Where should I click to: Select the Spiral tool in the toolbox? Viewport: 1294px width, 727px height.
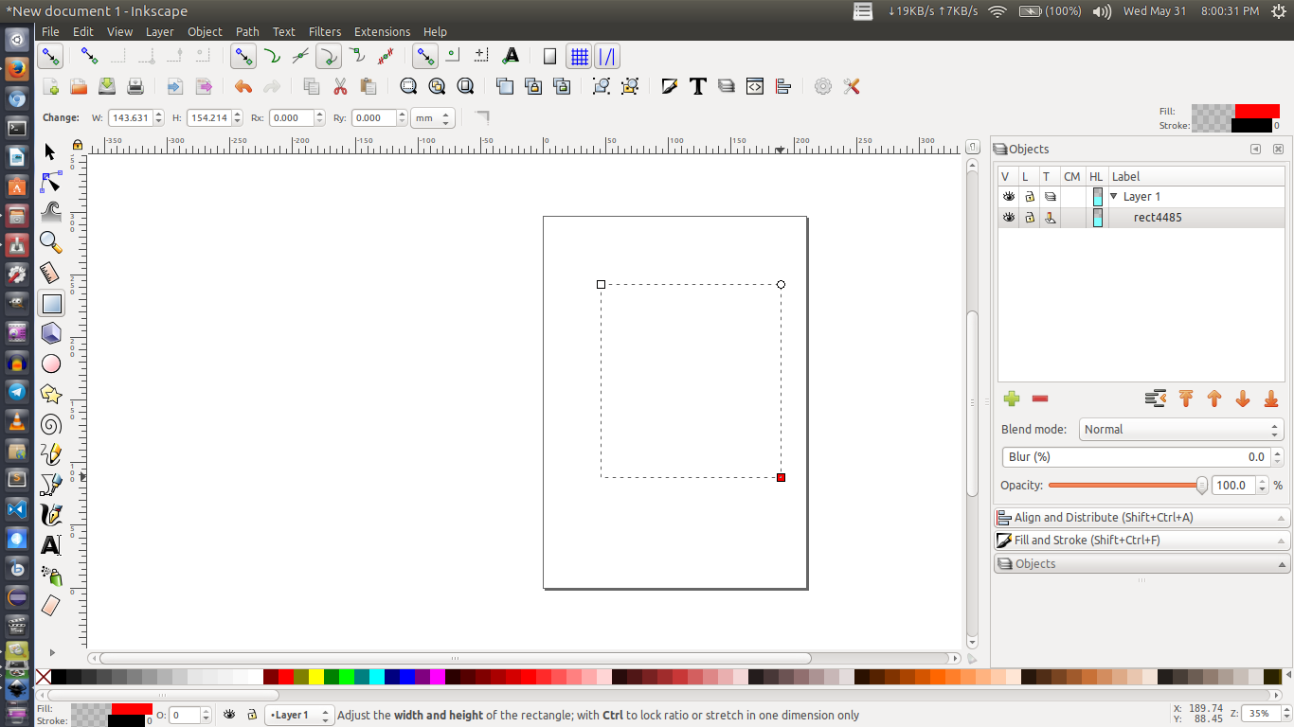click(x=51, y=424)
